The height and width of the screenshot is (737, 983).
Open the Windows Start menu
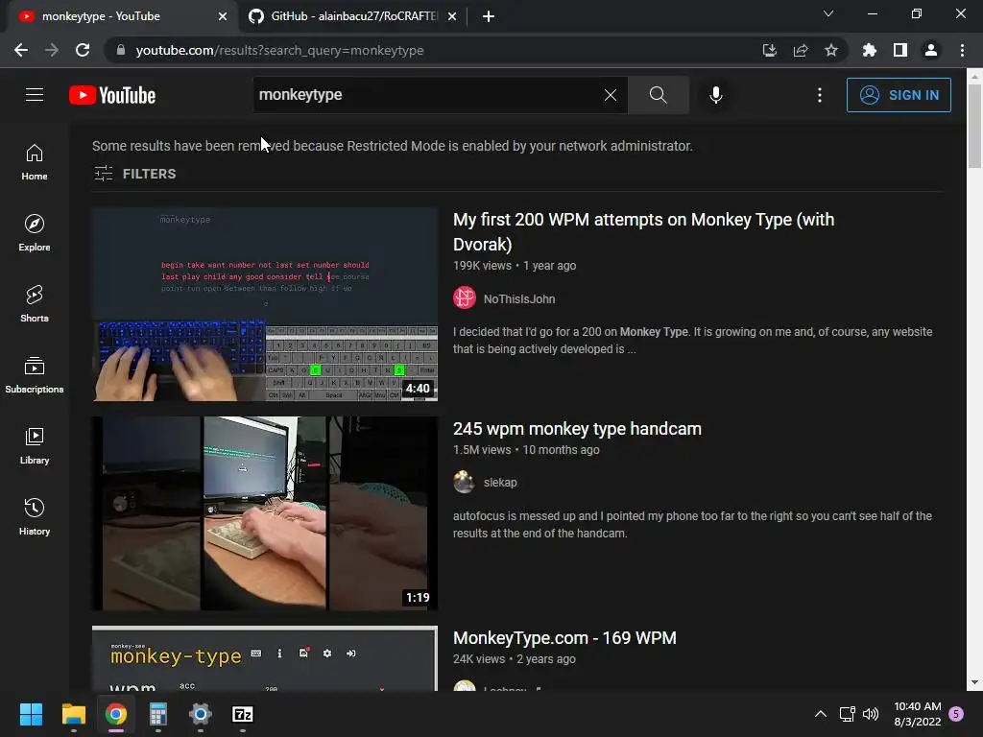[x=31, y=714]
